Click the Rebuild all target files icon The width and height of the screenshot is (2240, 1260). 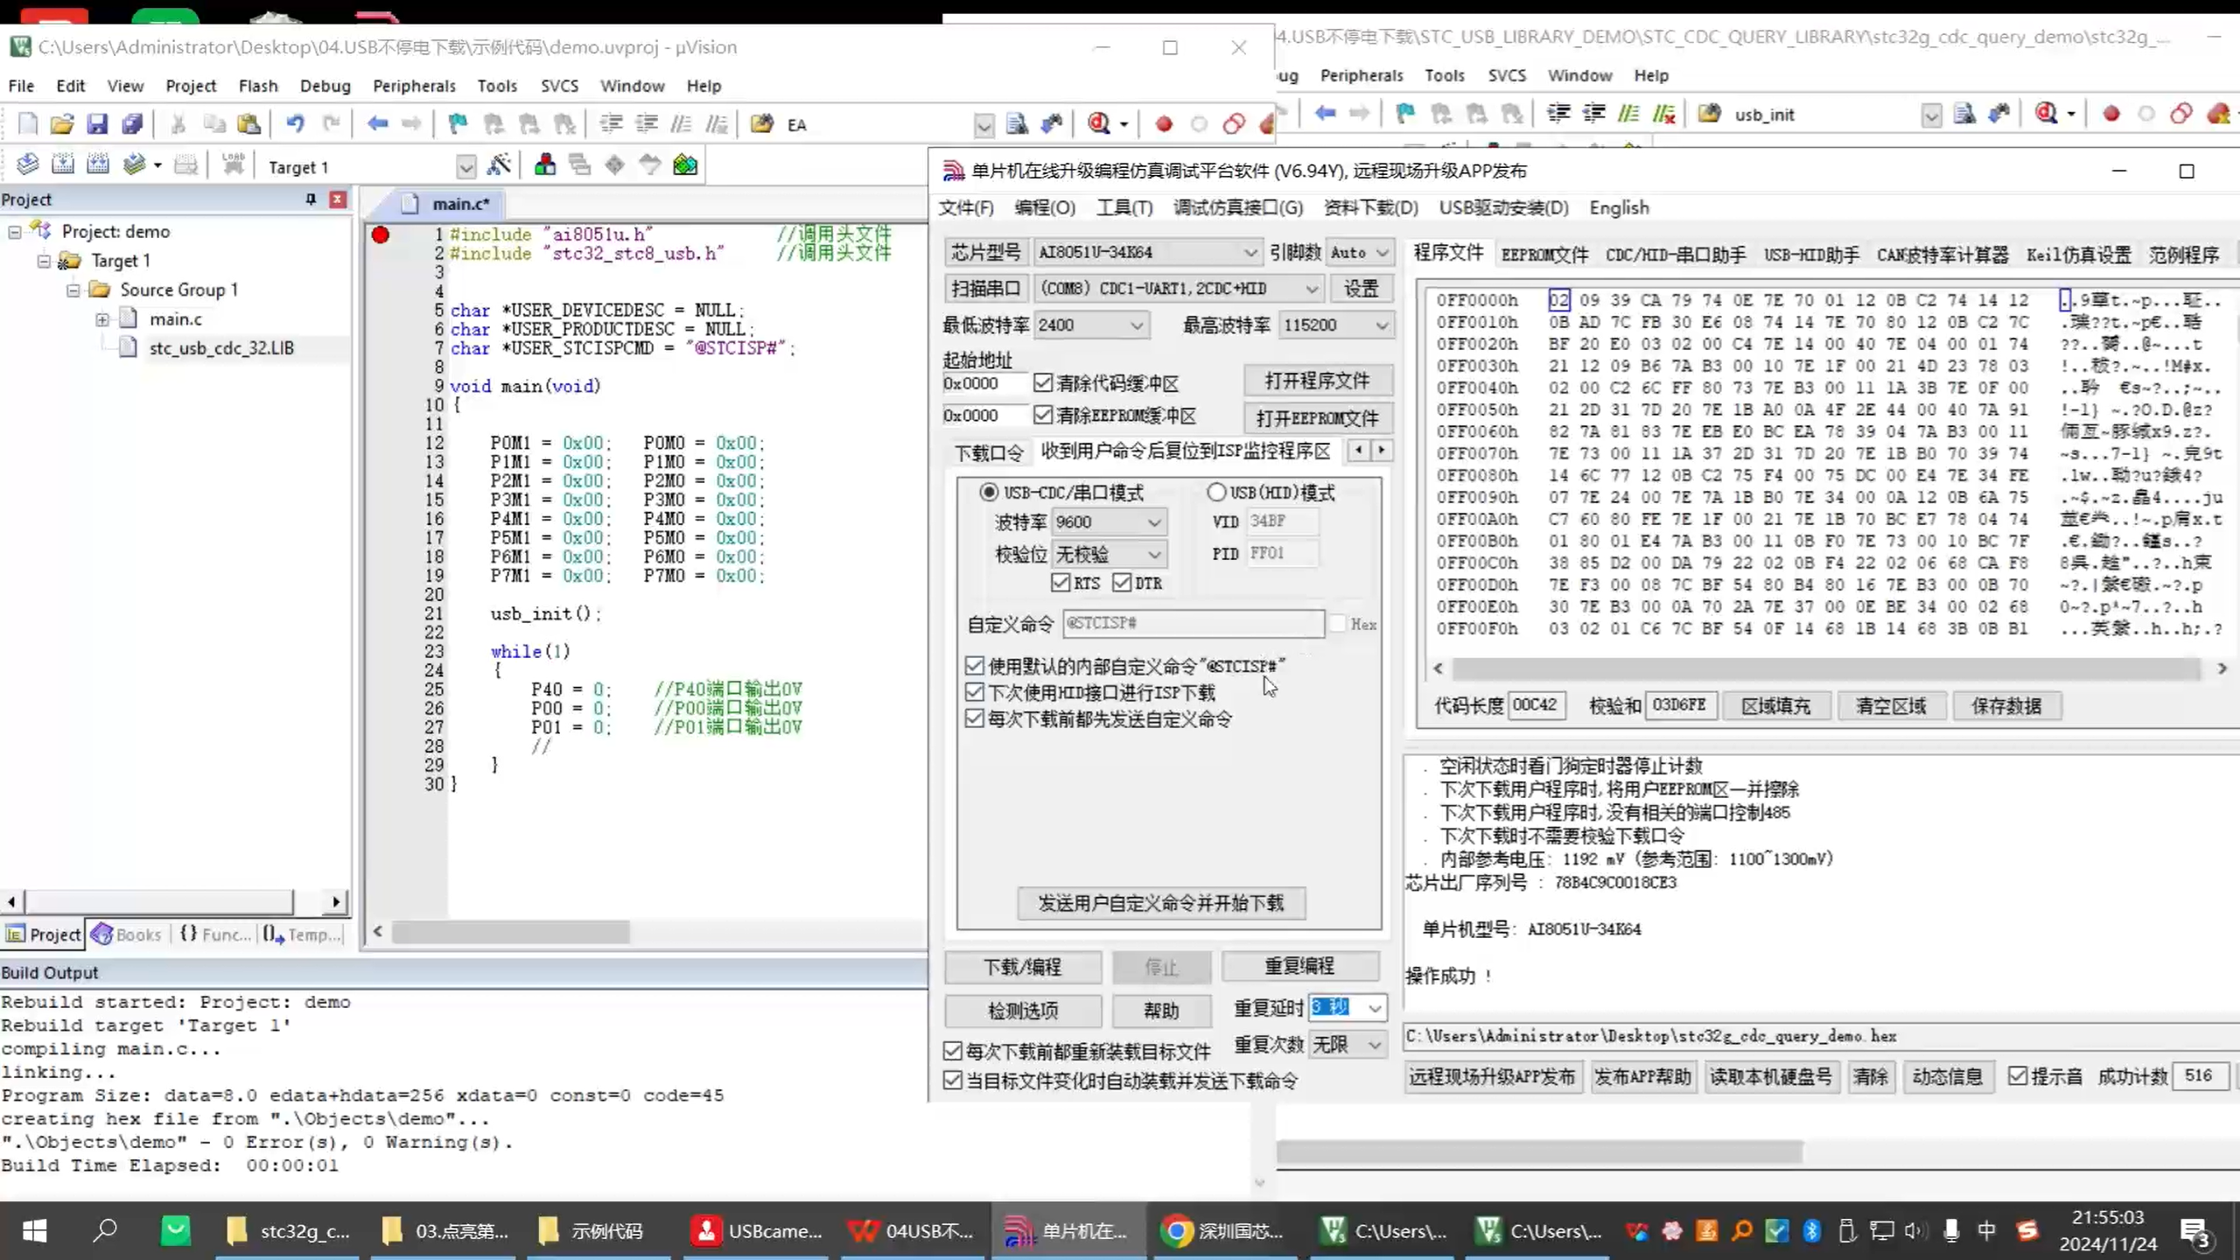[99, 164]
